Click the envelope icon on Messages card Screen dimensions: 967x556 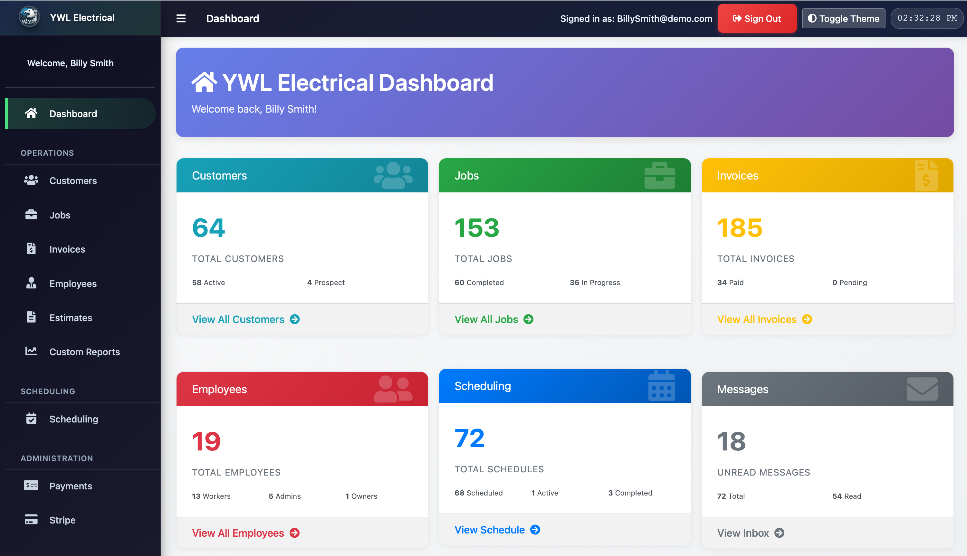pyautogui.click(x=922, y=389)
